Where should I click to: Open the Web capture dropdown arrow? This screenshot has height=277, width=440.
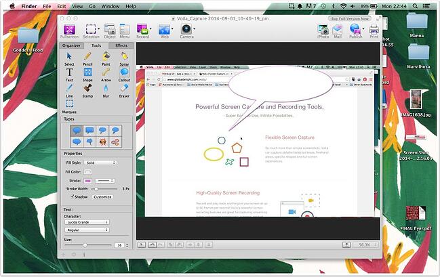172,28
